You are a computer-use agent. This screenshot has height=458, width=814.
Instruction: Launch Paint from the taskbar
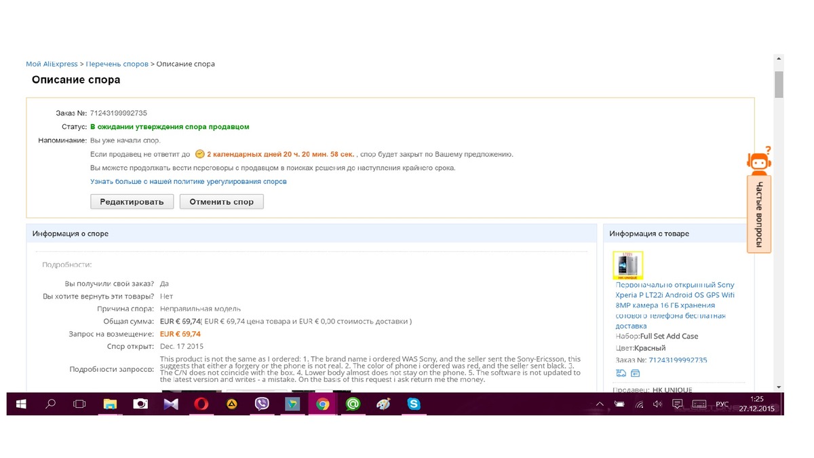383,404
